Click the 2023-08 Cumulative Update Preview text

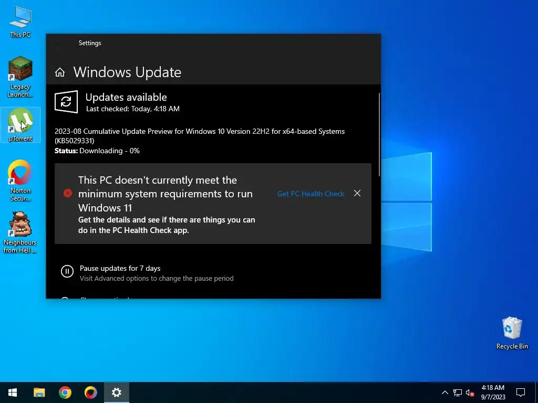click(200, 136)
